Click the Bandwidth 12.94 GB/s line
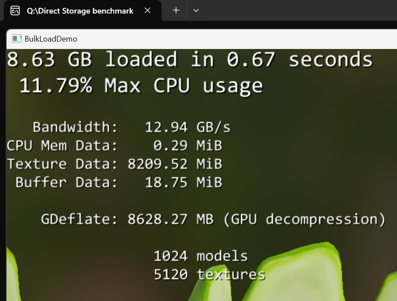Image resolution: width=397 pixels, height=301 pixels. 132,127
